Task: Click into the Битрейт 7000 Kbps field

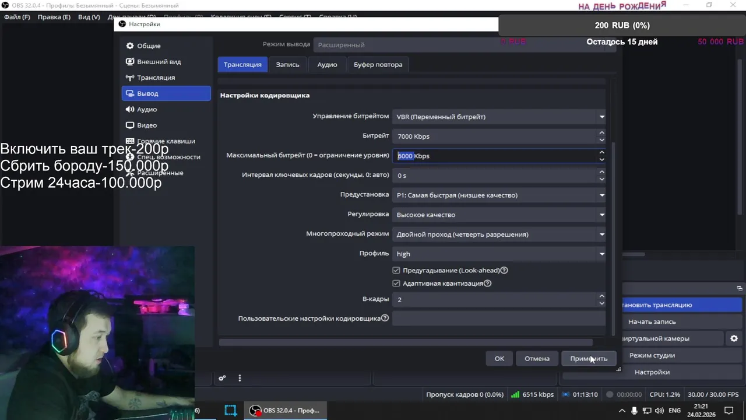Action: click(x=495, y=136)
